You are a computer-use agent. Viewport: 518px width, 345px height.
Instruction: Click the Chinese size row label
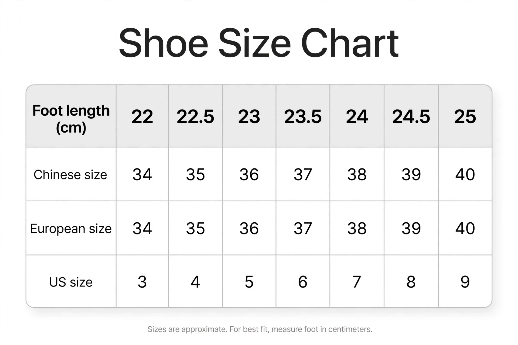click(71, 174)
